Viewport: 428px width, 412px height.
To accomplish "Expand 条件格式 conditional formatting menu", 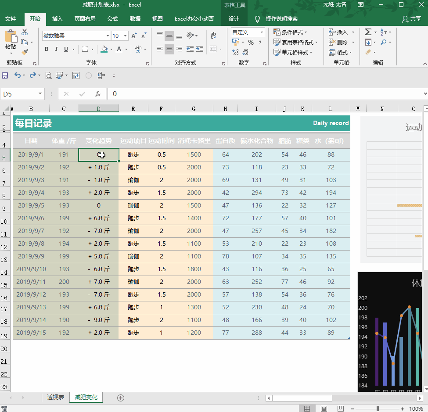I will coord(290,32).
